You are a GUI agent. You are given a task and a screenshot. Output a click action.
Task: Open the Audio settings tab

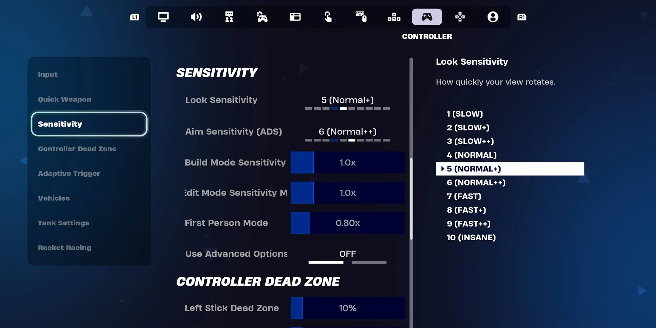195,17
